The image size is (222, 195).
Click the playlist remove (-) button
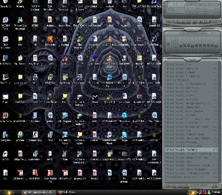click(x=174, y=186)
